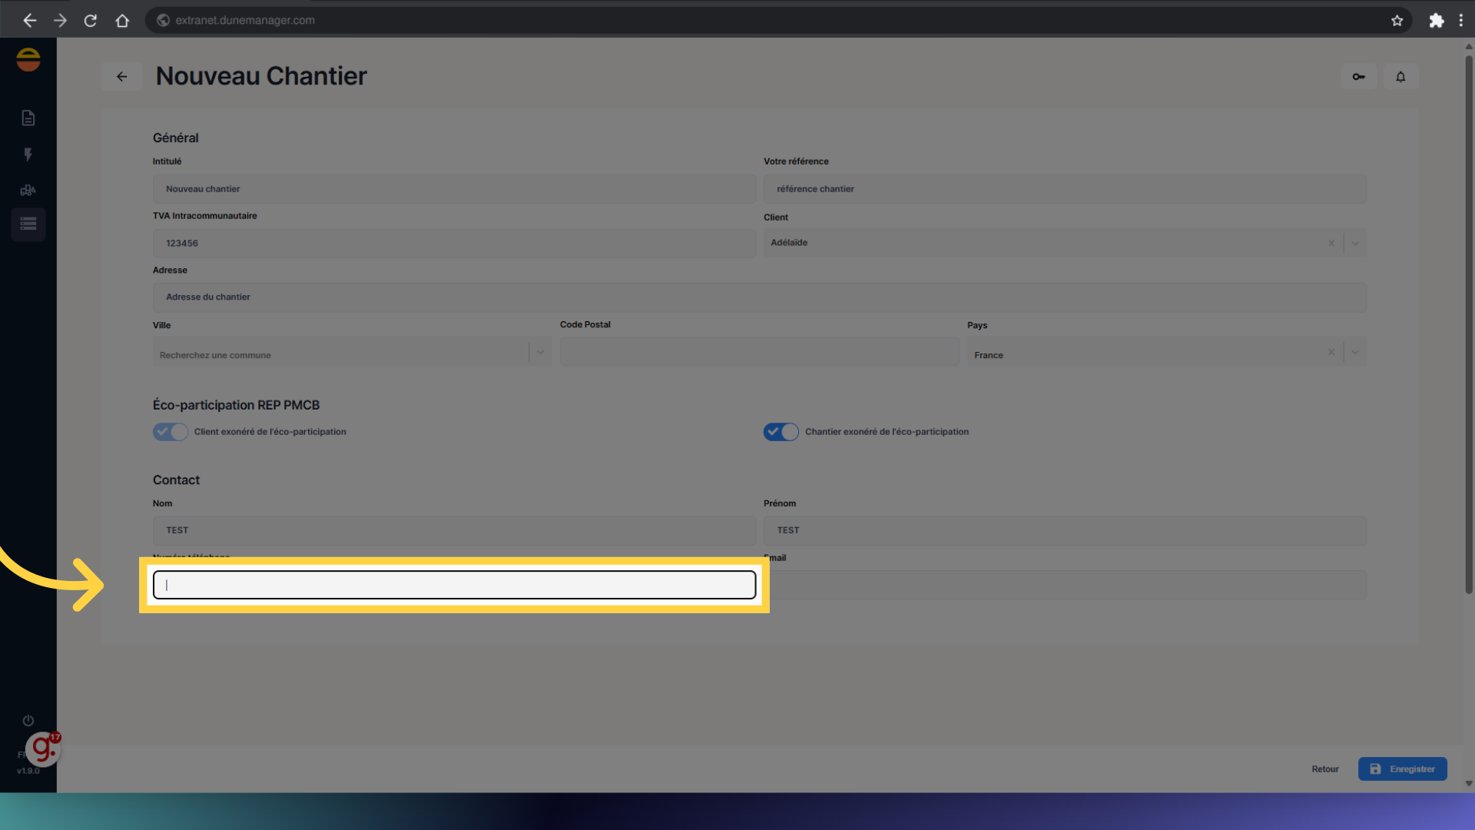Image resolution: width=1475 pixels, height=830 pixels.
Task: Bookmark page with star icon
Action: pyautogui.click(x=1397, y=21)
